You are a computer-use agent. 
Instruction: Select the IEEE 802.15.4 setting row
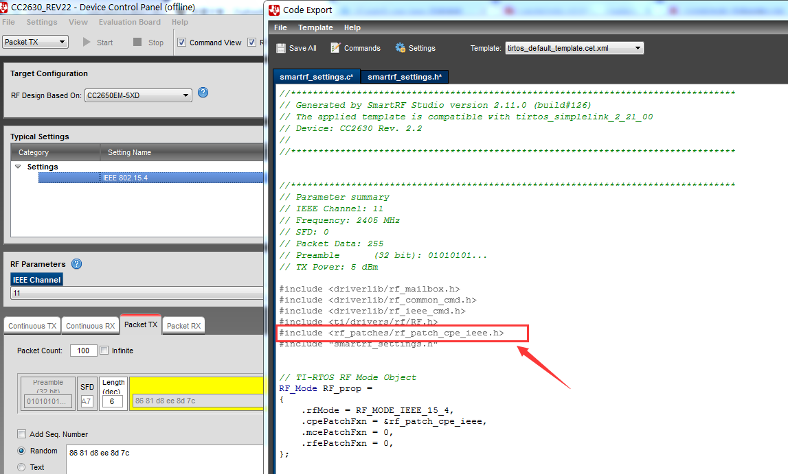[x=150, y=178]
